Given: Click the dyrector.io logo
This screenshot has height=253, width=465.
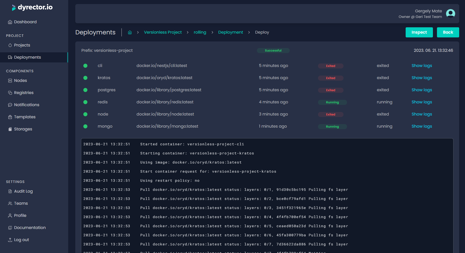Looking at the screenshot, I should (32, 7).
